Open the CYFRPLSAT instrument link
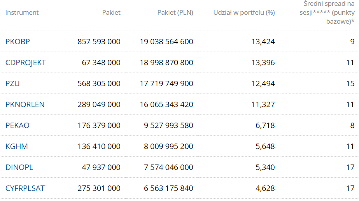Screen dimensions: 359x201 tap(25, 189)
